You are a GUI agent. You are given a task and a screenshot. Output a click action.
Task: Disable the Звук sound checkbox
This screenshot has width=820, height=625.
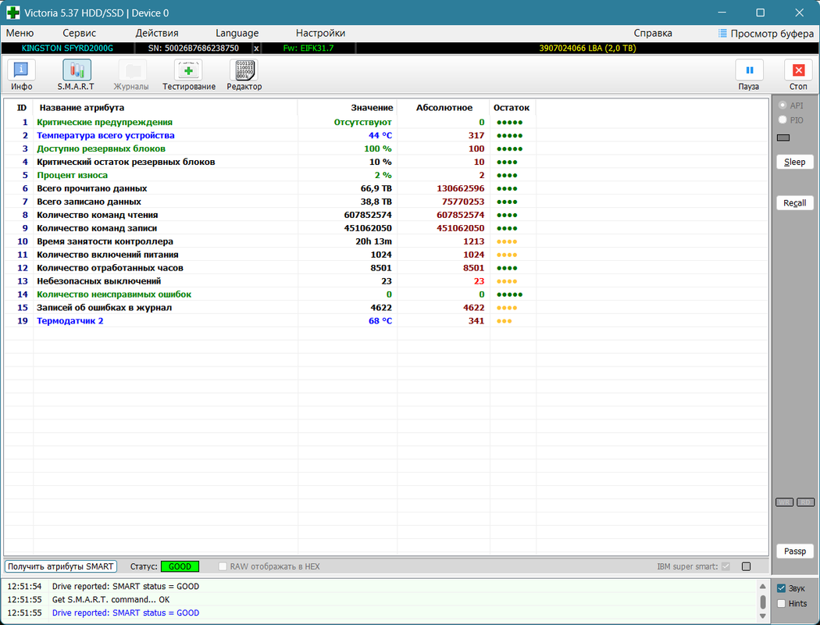[781, 588]
